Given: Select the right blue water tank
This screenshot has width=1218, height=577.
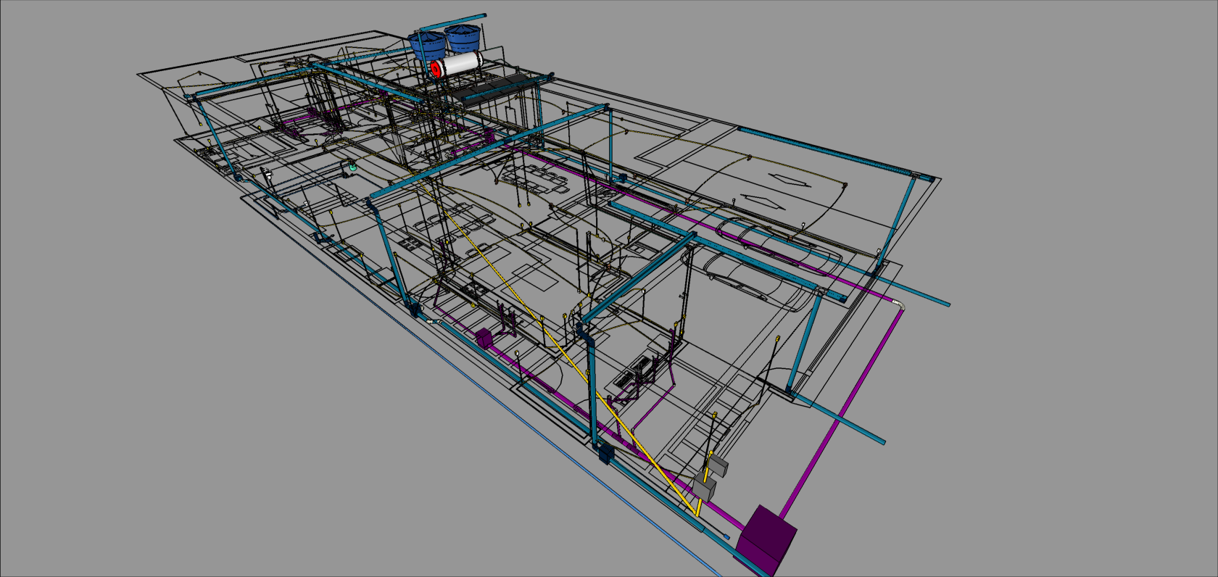Looking at the screenshot, I should (x=463, y=38).
